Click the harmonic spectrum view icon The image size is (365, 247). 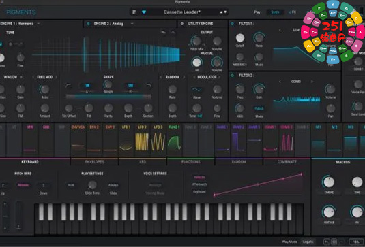click(x=164, y=33)
